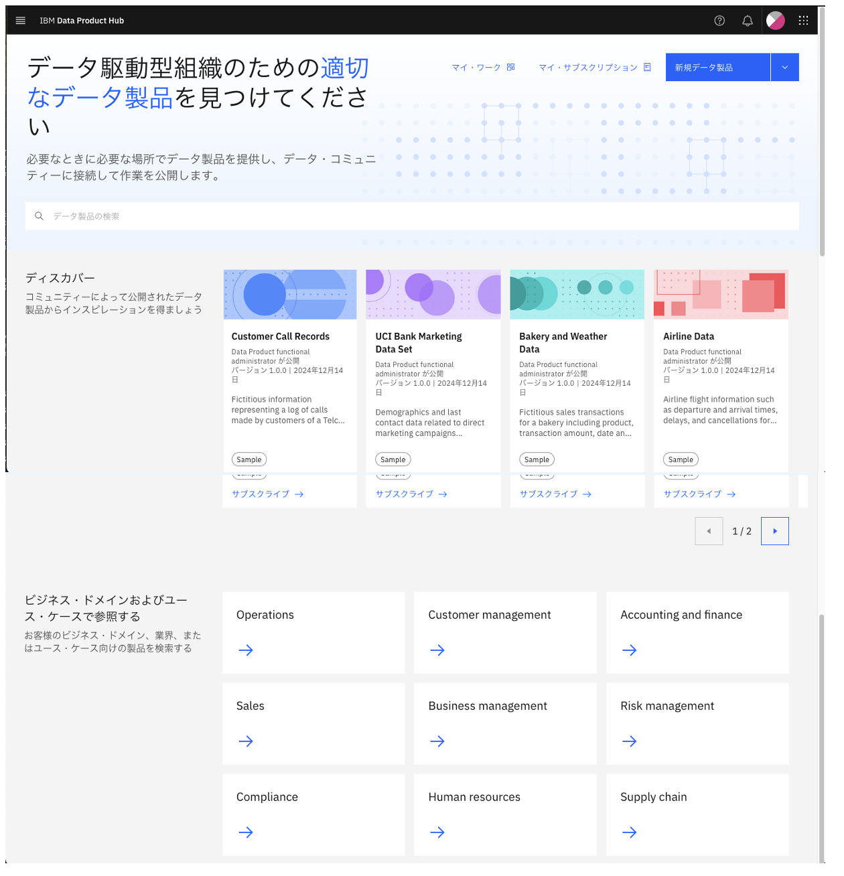Click the データ製品の検索 search field
The height and width of the screenshot is (876, 844).
(268, 216)
